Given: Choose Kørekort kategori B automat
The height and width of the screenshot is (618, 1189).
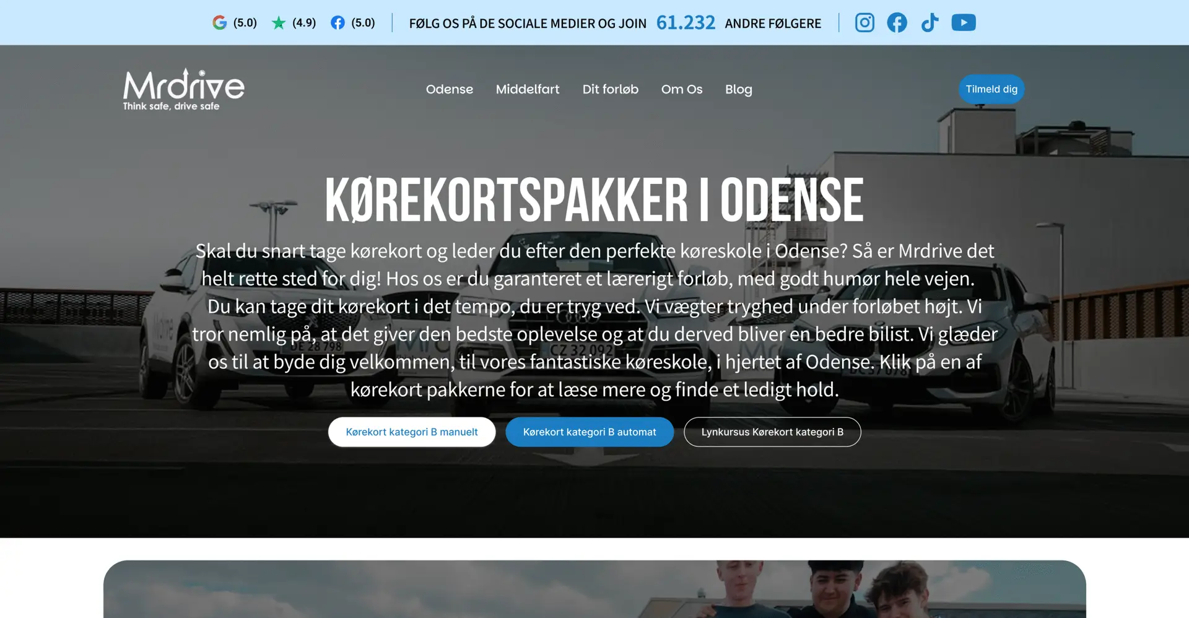Looking at the screenshot, I should pyautogui.click(x=589, y=432).
